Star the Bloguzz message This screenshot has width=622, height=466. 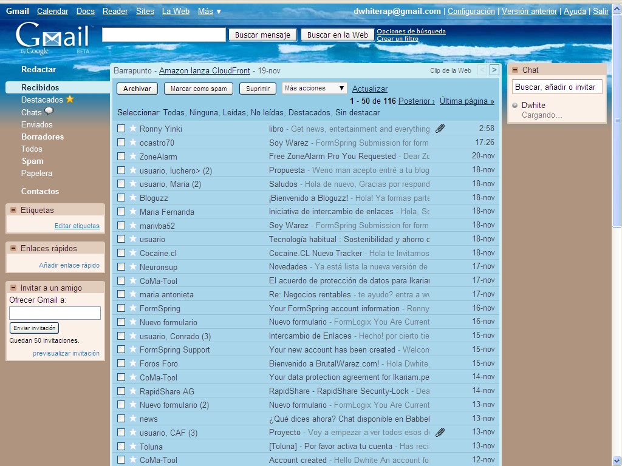(x=133, y=197)
